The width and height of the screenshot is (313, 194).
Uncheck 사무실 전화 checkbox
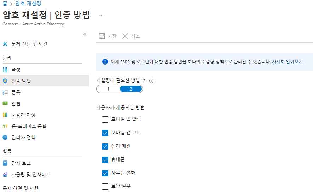[x=105, y=173]
